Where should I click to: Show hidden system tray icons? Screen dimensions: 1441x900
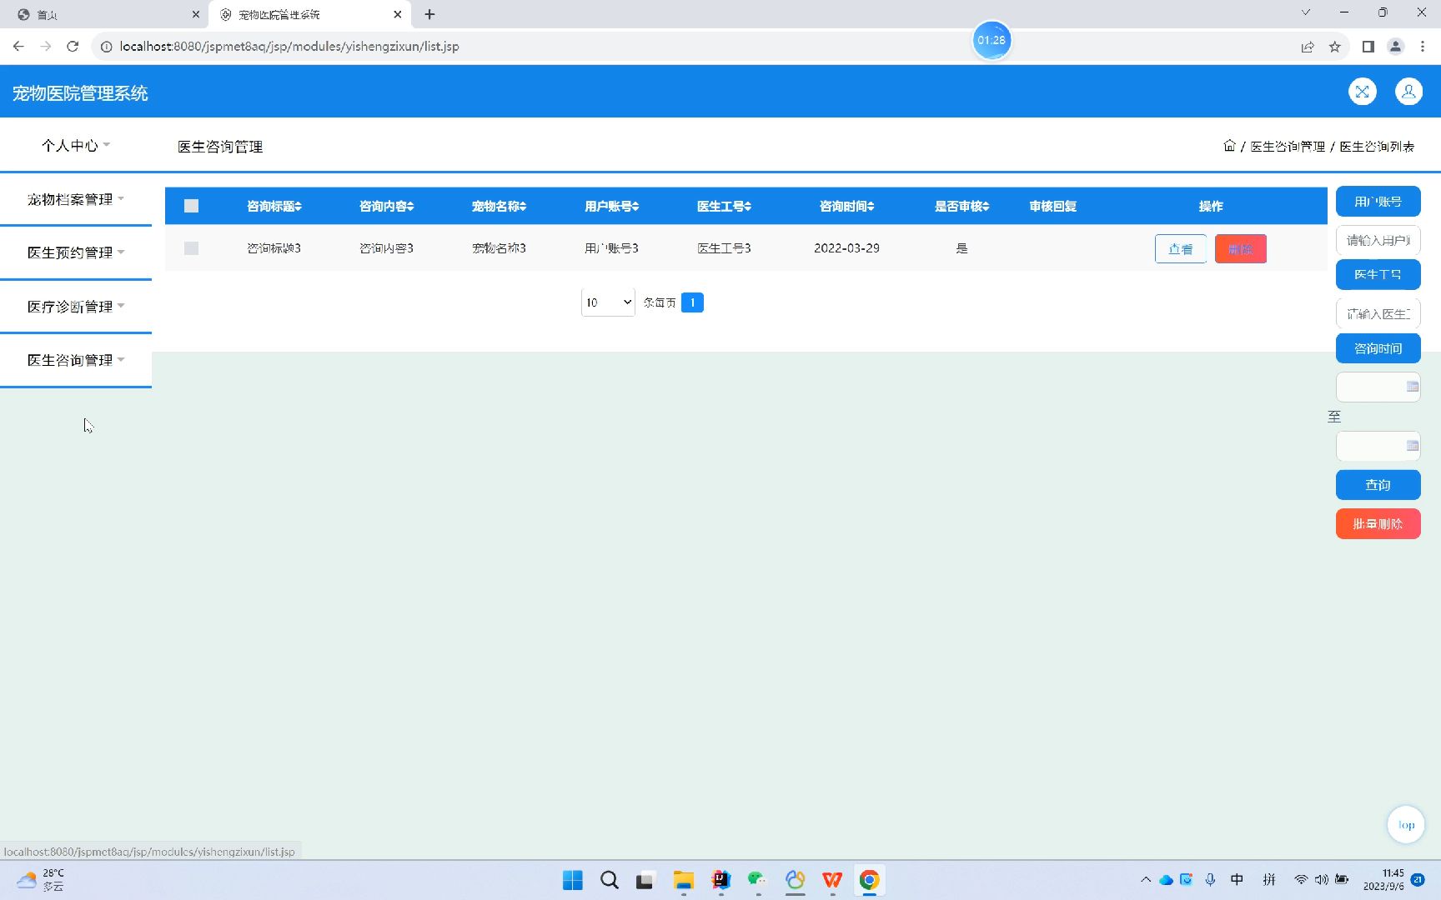click(1146, 879)
